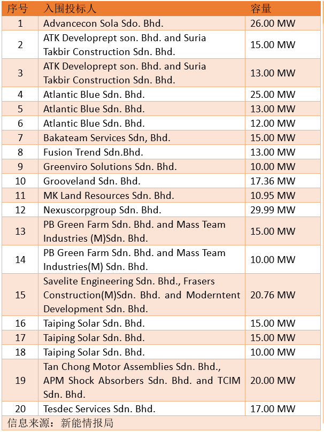Click the Greenviro Solutions Sdn. Bhd. cell
The image size is (324, 432).
[x=110, y=167]
